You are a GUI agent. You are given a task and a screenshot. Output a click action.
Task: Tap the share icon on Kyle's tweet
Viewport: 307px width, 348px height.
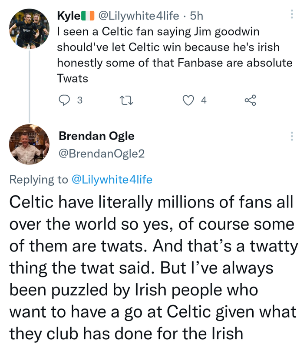pyautogui.click(x=250, y=100)
